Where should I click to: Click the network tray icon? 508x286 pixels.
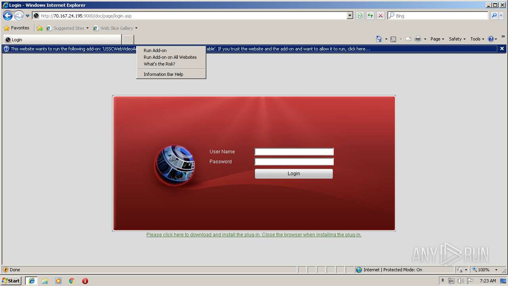click(x=451, y=281)
